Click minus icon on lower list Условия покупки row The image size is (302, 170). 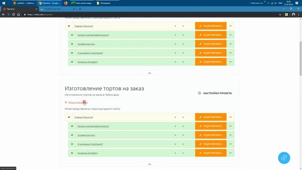coord(230,135)
